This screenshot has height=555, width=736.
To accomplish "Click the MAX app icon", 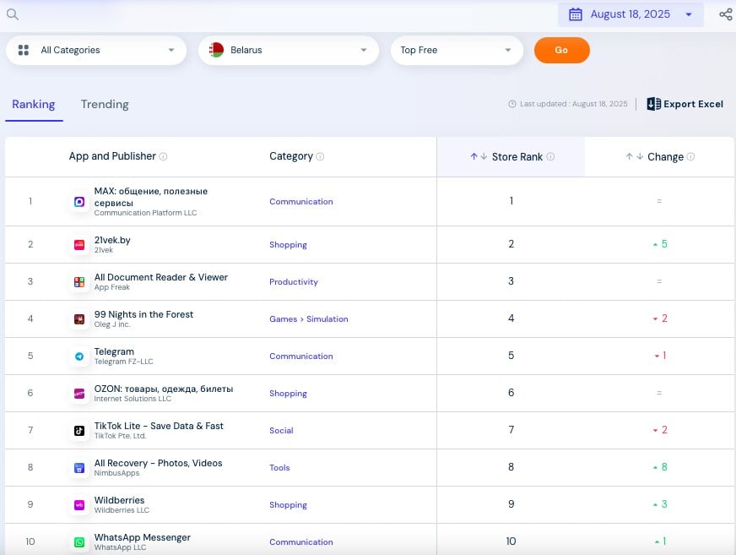I will pyautogui.click(x=79, y=202).
